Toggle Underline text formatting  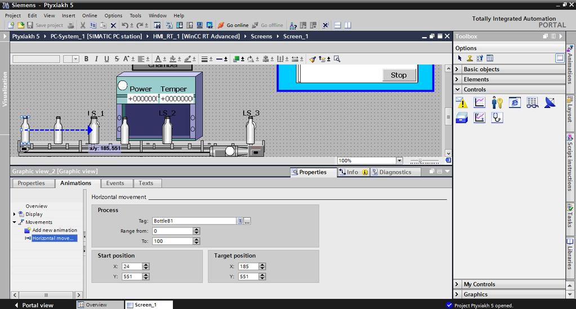pos(106,59)
